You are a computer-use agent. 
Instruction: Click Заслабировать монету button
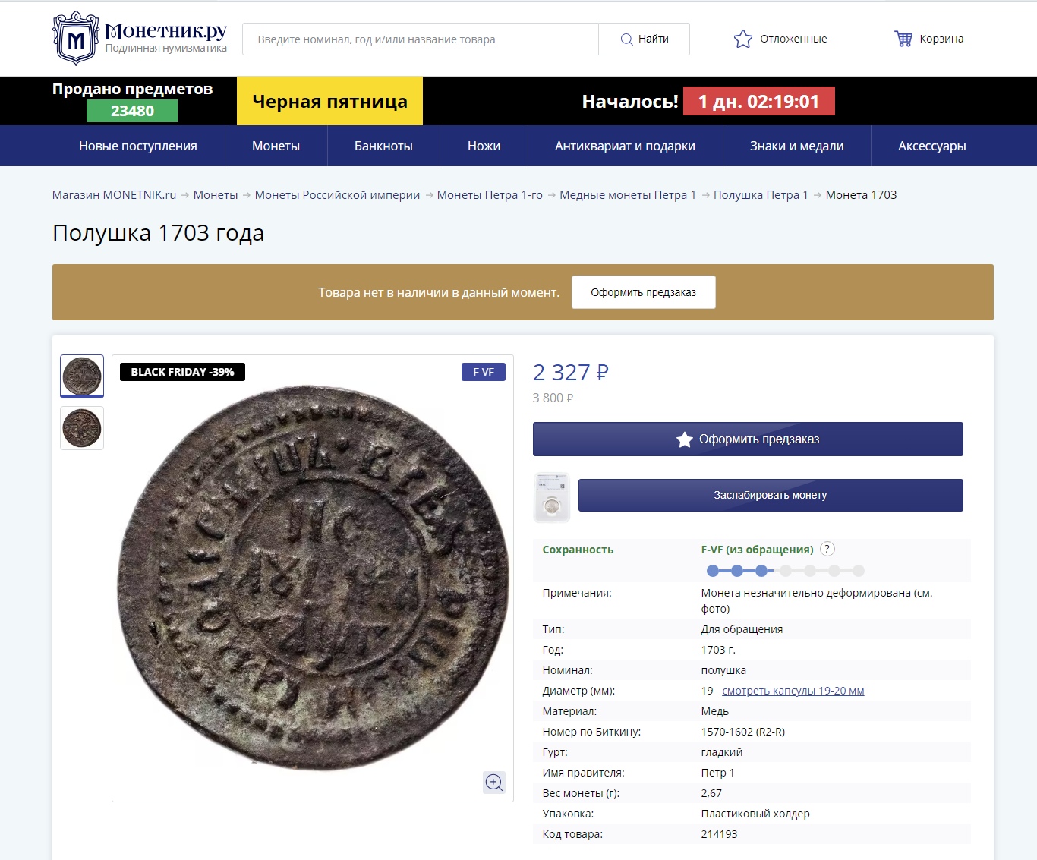770,495
